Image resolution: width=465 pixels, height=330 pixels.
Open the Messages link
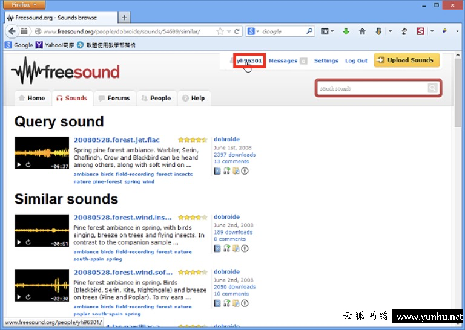283,60
